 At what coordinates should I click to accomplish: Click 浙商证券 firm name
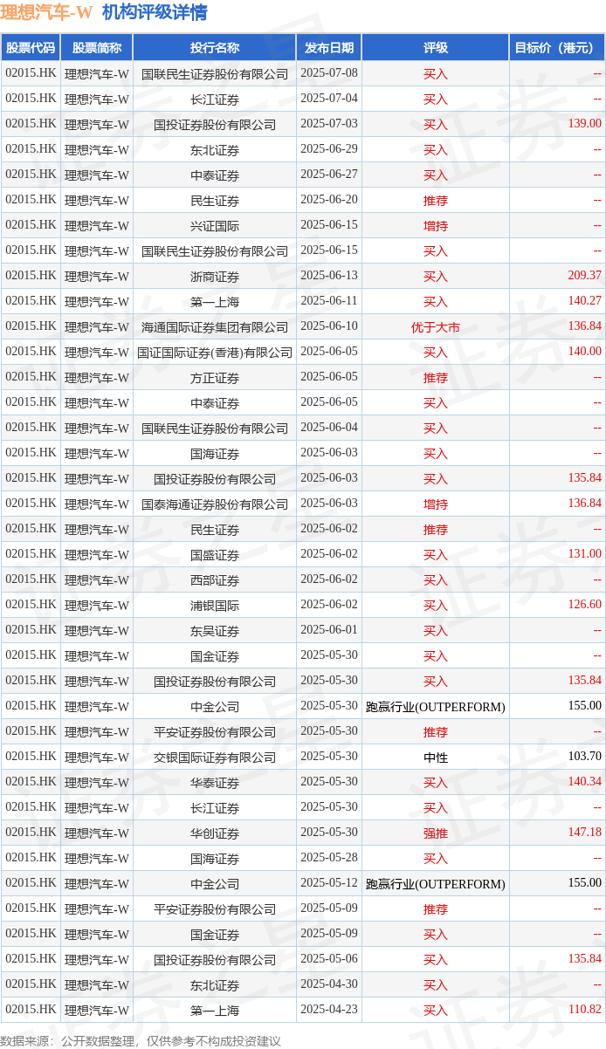(215, 277)
